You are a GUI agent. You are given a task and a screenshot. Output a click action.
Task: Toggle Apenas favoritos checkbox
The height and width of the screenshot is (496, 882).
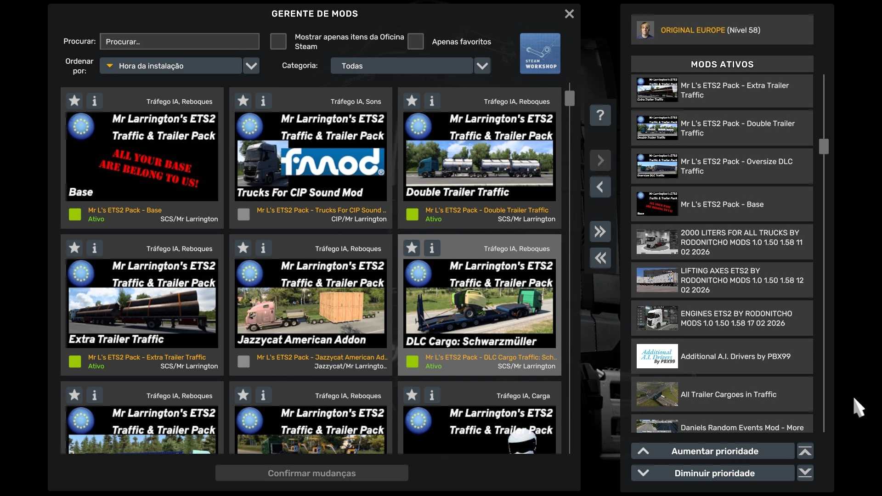[x=415, y=41]
